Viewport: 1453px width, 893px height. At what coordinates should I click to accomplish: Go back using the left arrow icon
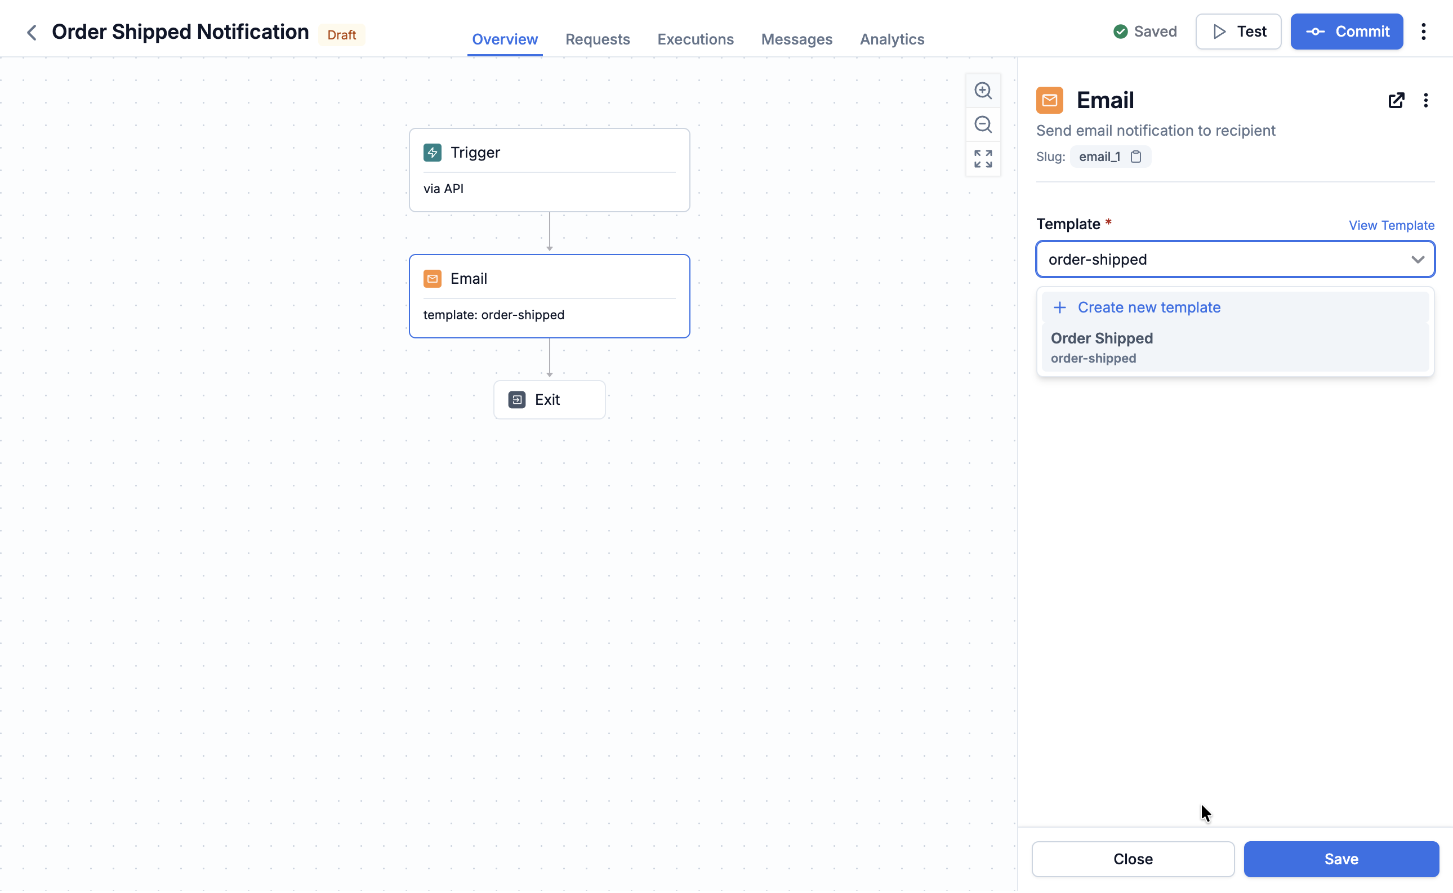tap(32, 33)
